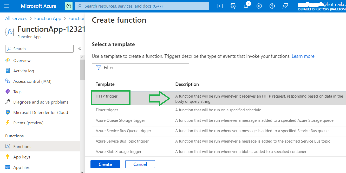Click the Blob Storage trigger description
The width and height of the screenshot is (346, 173).
pyautogui.click(x=241, y=152)
